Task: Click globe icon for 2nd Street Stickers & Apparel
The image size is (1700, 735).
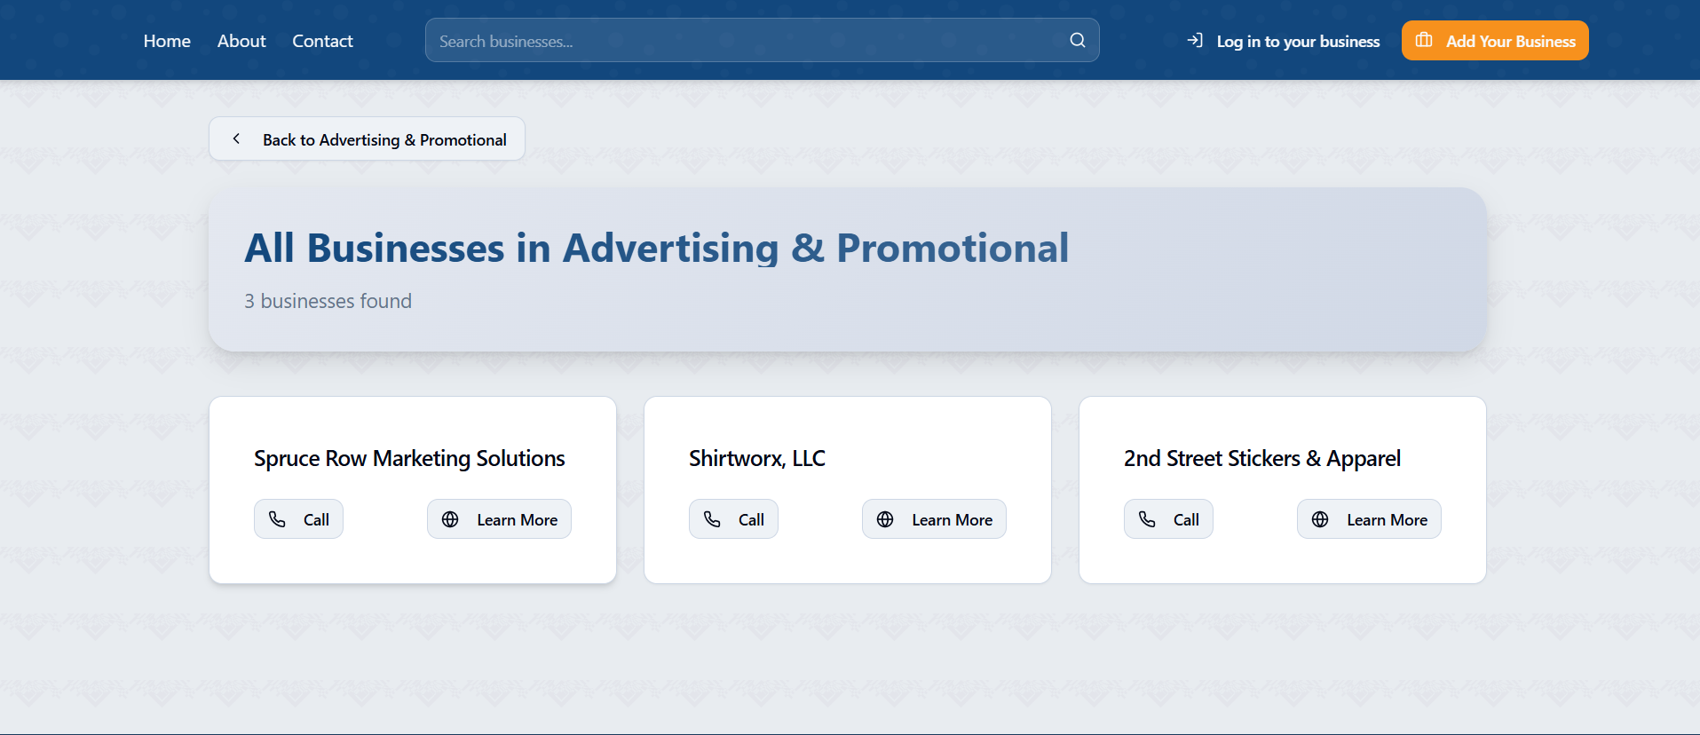Action: (1320, 519)
